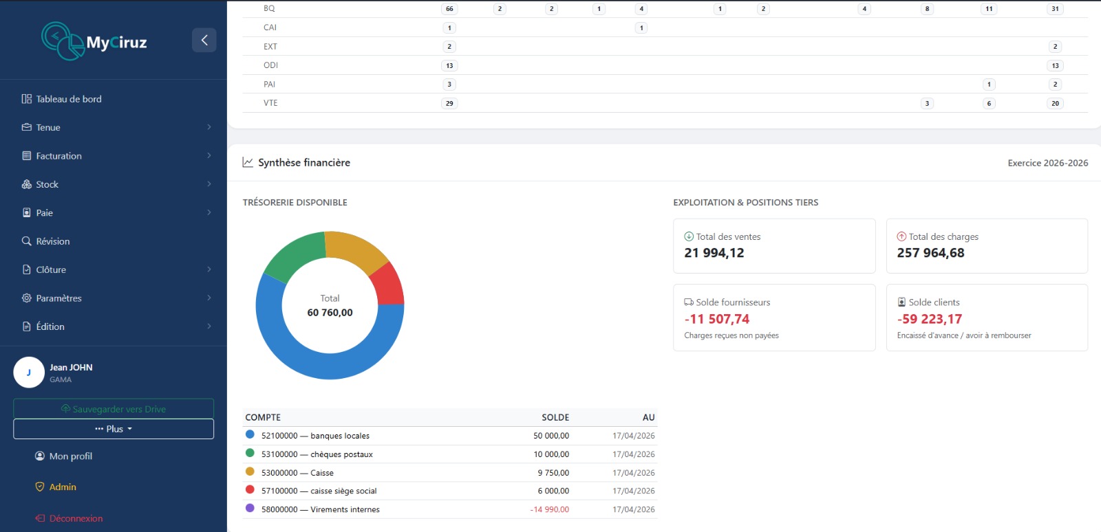Image resolution: width=1101 pixels, height=532 pixels.
Task: Open Tableau de bord menu item
Action: point(114,99)
